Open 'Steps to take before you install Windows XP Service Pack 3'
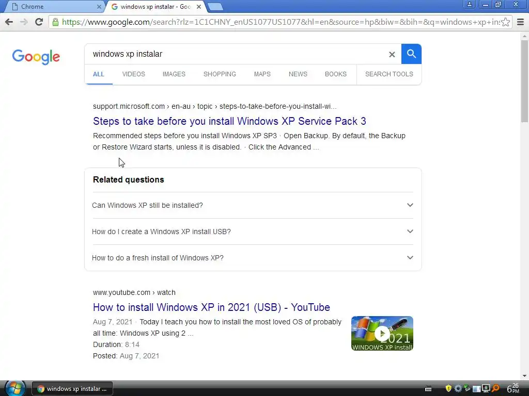Viewport: 529px width, 396px height. click(229, 121)
